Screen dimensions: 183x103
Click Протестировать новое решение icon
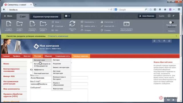126,24
